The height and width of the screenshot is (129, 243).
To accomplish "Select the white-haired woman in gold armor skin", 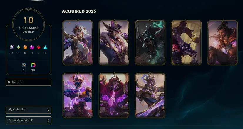I will coord(78,43).
